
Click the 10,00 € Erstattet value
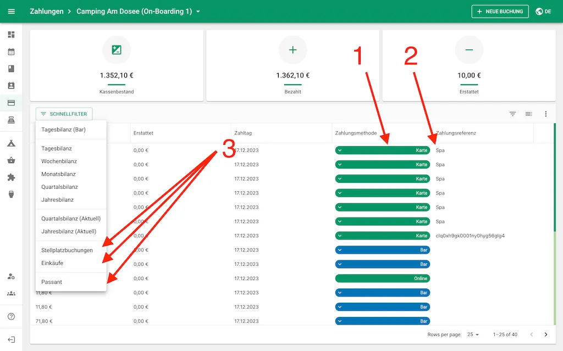click(469, 75)
